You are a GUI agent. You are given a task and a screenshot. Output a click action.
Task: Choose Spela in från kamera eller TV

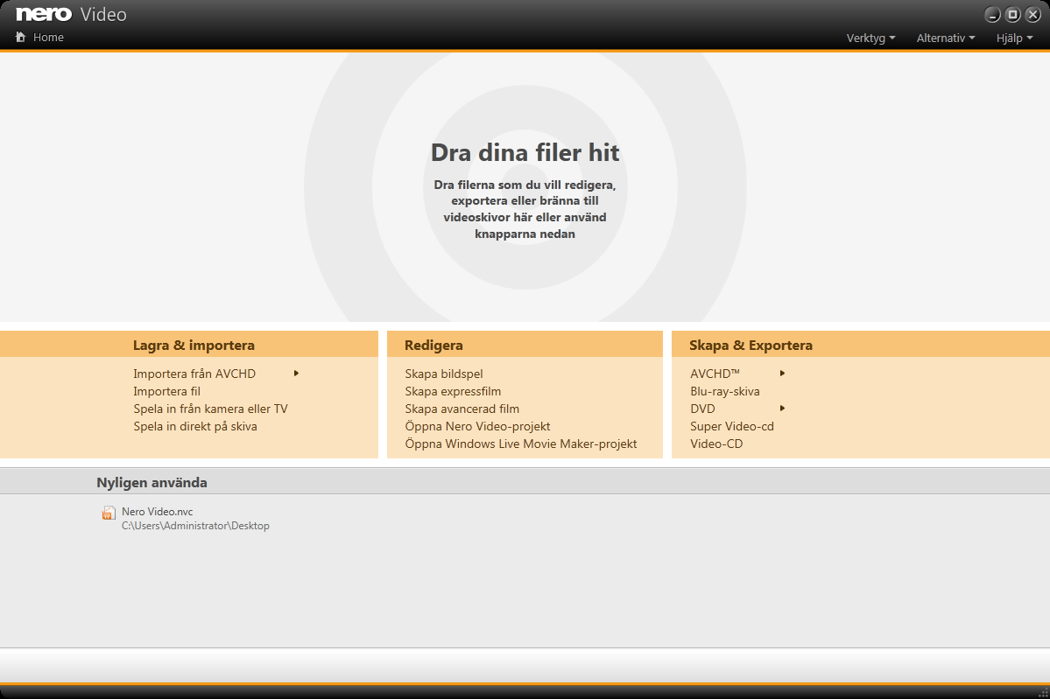[x=210, y=409]
